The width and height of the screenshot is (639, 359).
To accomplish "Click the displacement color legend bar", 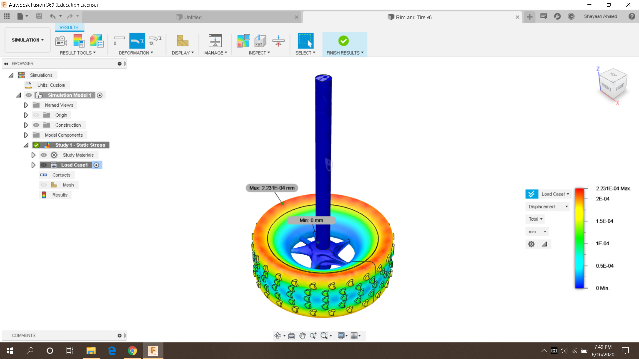I will point(579,238).
